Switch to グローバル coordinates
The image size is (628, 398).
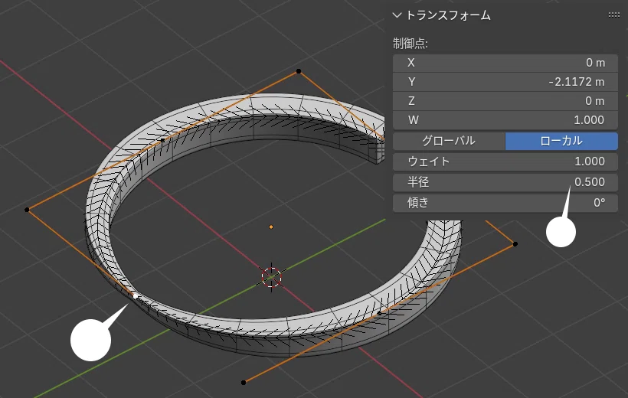click(x=449, y=141)
